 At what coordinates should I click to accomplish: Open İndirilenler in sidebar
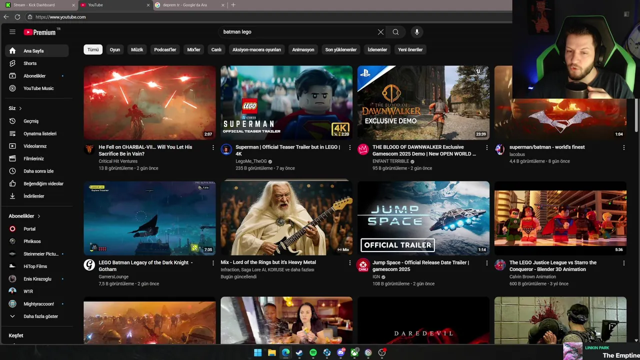(x=37, y=196)
